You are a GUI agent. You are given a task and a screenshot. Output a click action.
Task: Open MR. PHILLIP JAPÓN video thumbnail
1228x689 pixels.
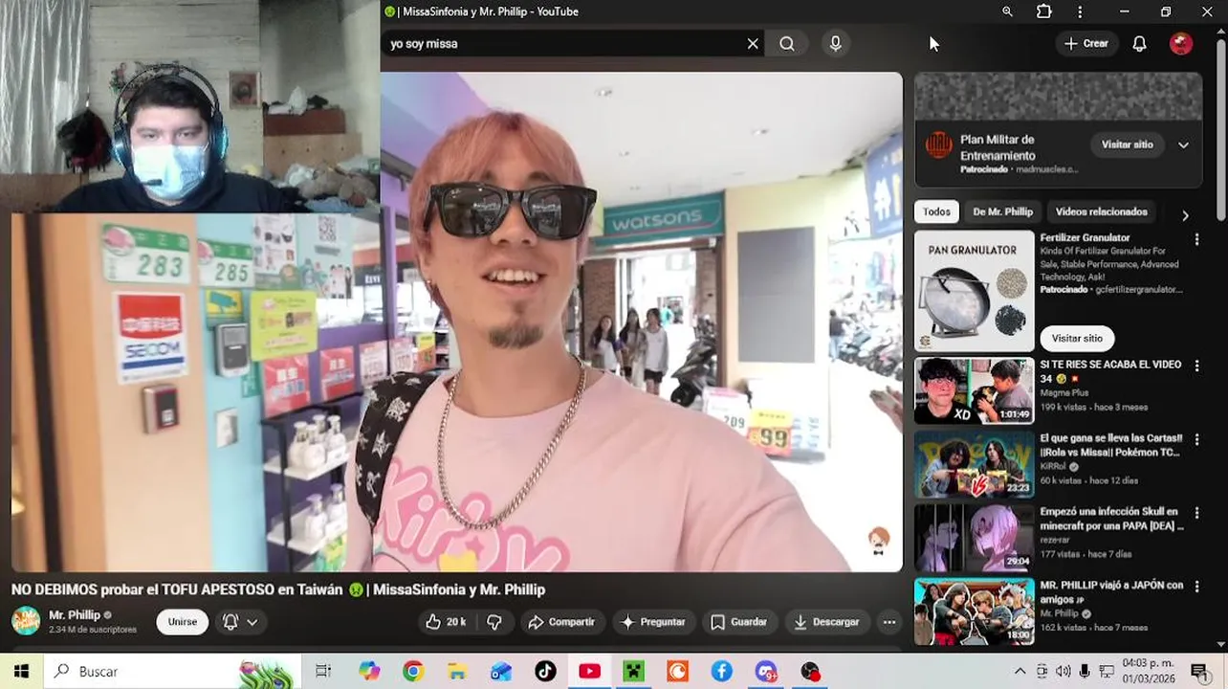[x=975, y=611]
